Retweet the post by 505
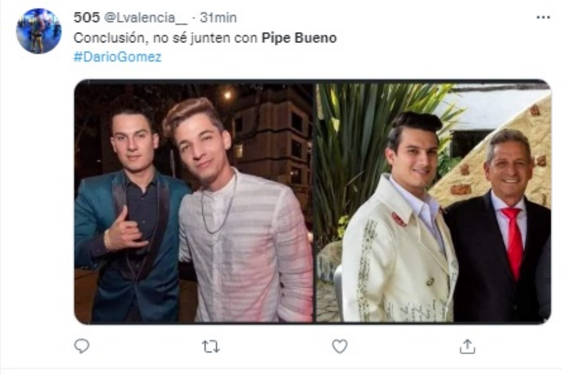Screen dimensions: 562x375 211,347
